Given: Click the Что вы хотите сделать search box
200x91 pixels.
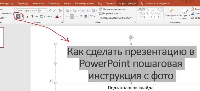Looking at the screenshot, I should (158, 3).
